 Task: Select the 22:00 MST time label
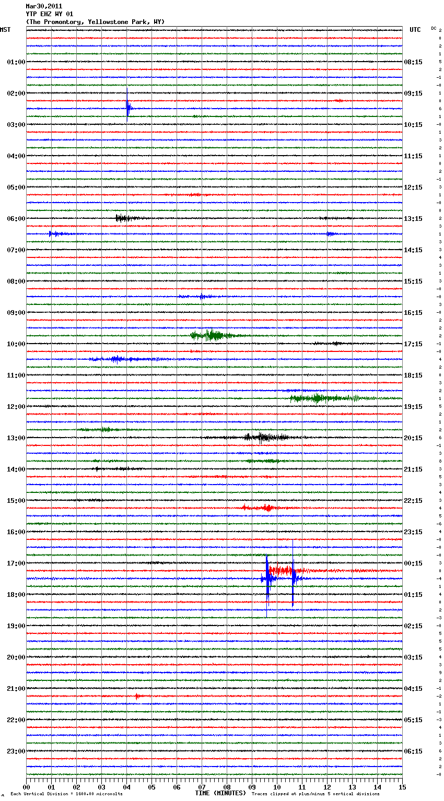coord(16,720)
